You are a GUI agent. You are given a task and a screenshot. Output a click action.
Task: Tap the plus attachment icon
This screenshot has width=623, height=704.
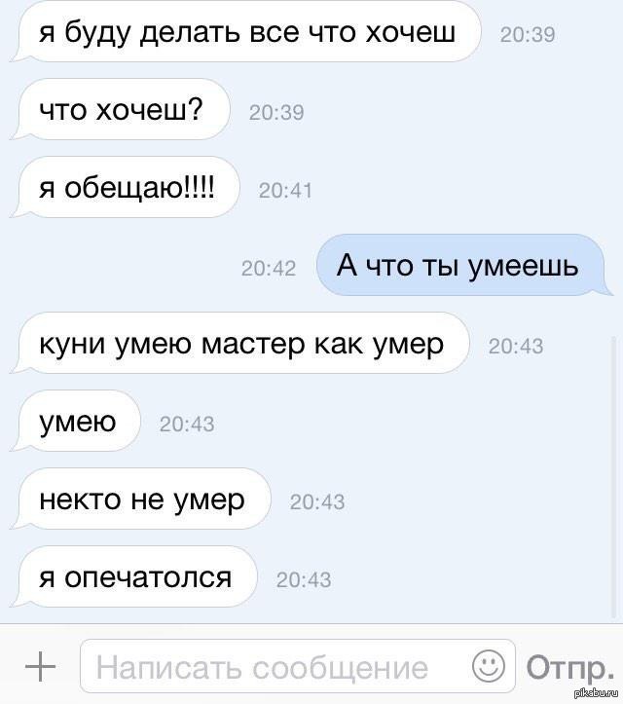pos(40,666)
